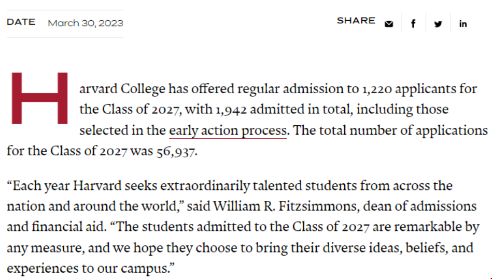Share the article on Facebook
The height and width of the screenshot is (279, 492).
click(413, 24)
